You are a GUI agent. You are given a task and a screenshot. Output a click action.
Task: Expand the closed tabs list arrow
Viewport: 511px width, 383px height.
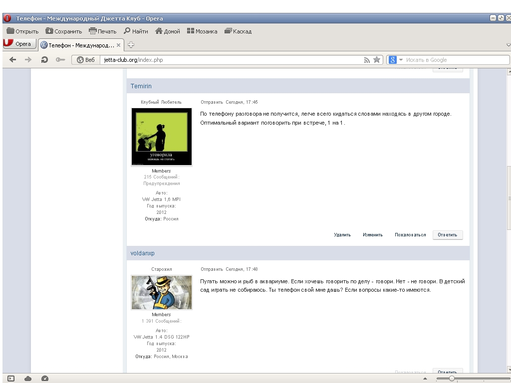pos(508,45)
